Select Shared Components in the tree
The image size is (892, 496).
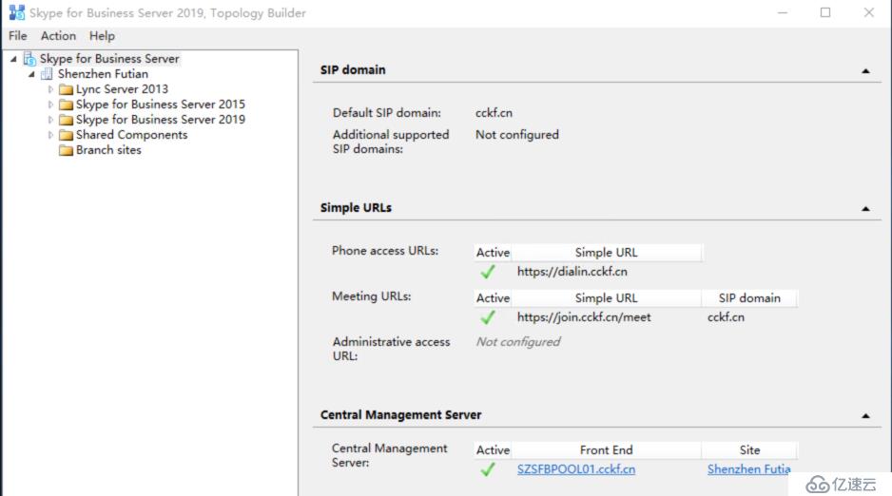pos(131,135)
